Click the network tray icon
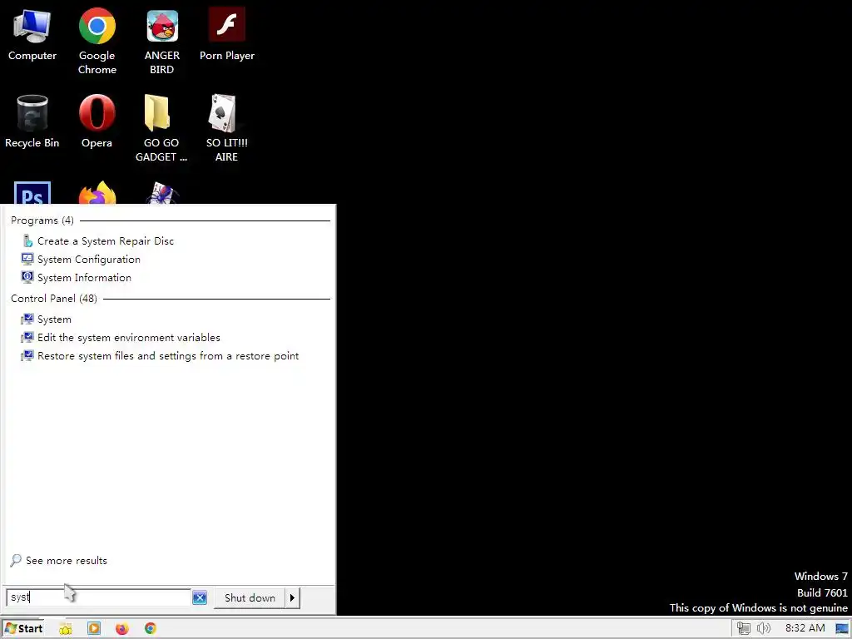 coord(743,629)
